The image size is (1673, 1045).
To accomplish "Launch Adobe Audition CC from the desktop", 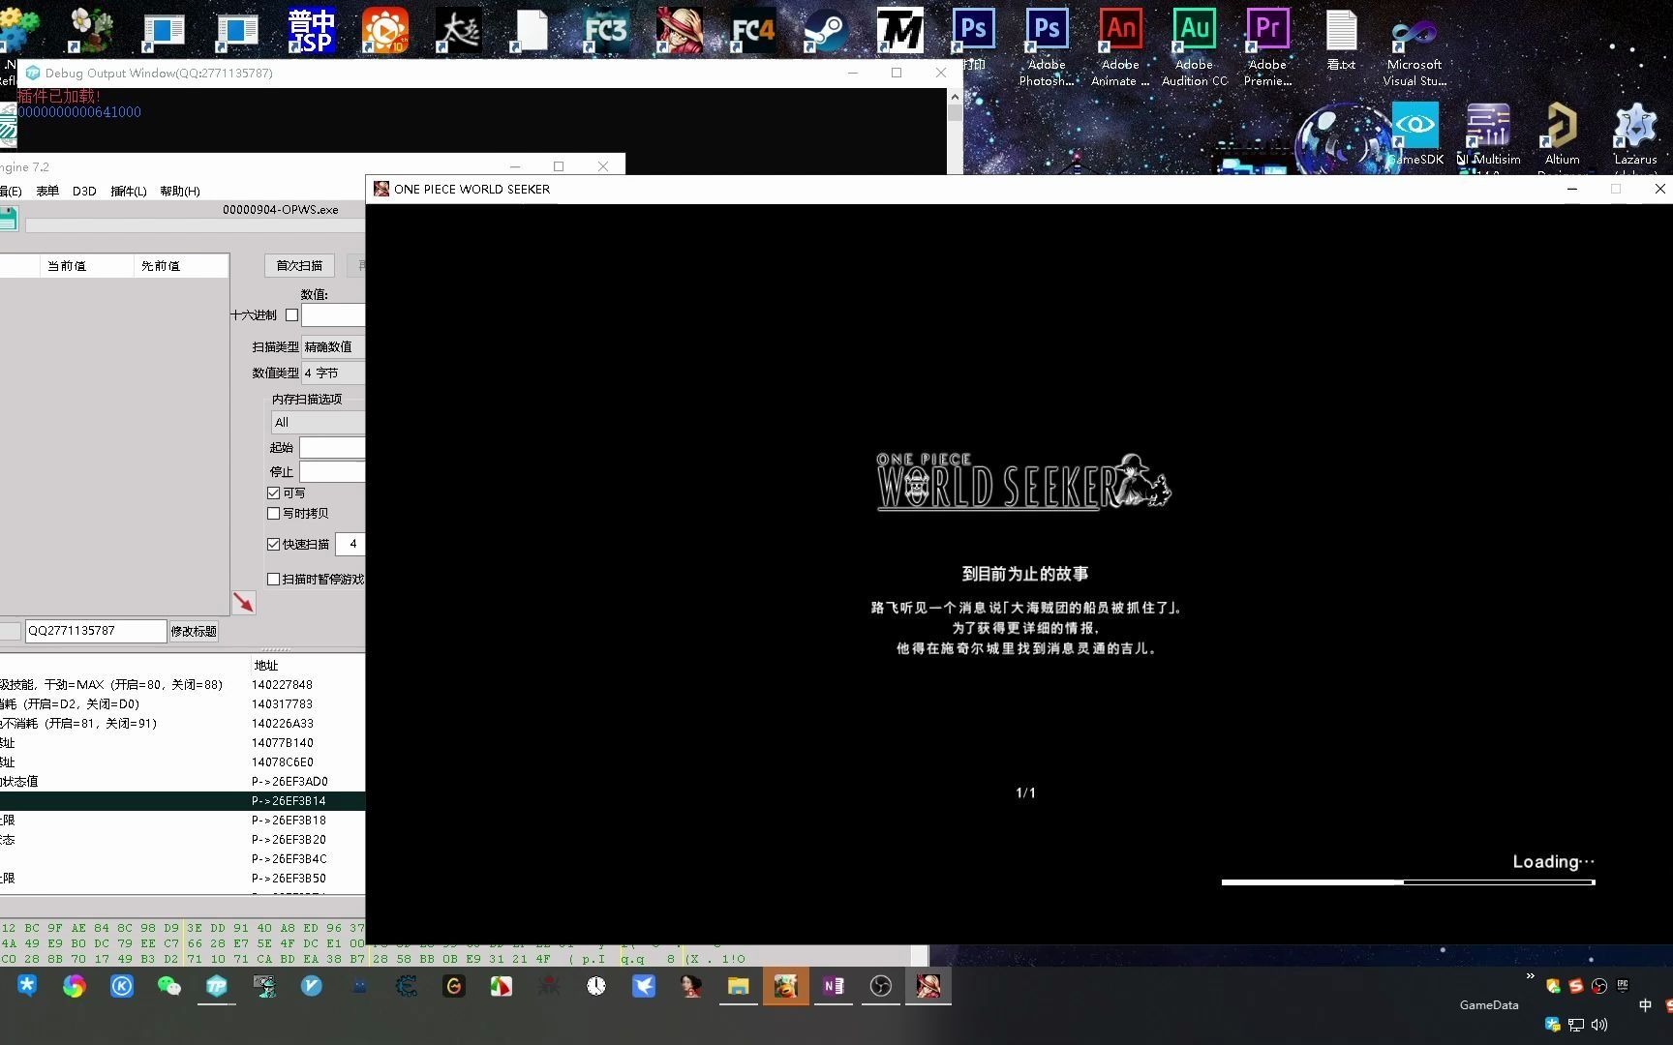I will pyautogui.click(x=1194, y=46).
